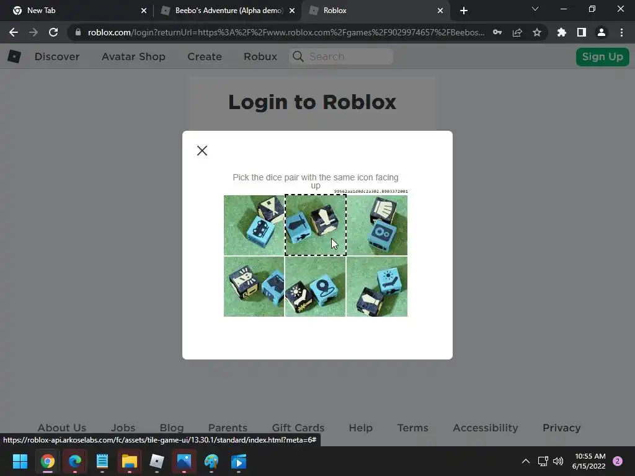Close the New Tab browser tab
Image resolution: width=635 pixels, height=476 pixels.
tap(144, 11)
